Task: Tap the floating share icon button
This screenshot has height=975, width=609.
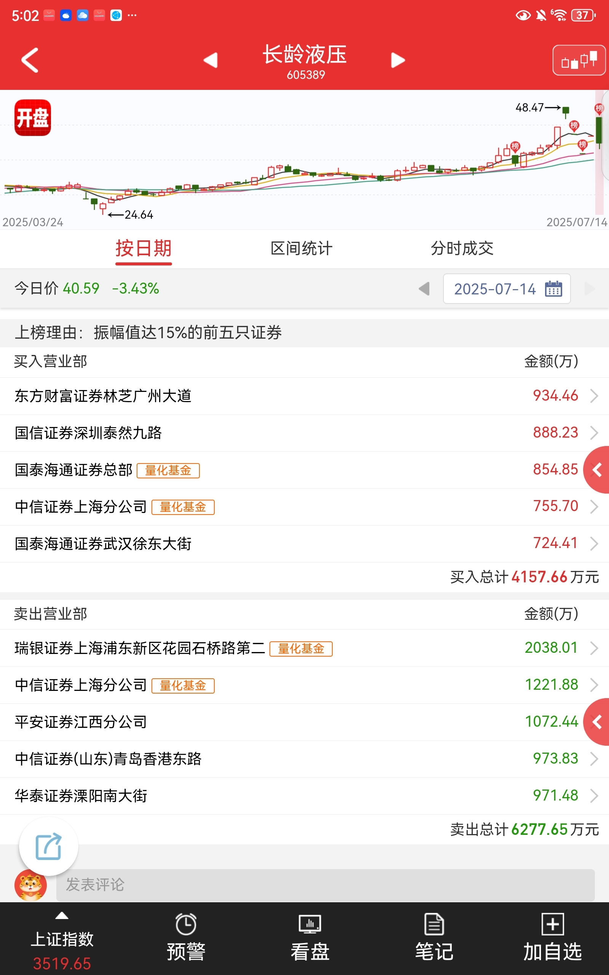Action: (49, 847)
